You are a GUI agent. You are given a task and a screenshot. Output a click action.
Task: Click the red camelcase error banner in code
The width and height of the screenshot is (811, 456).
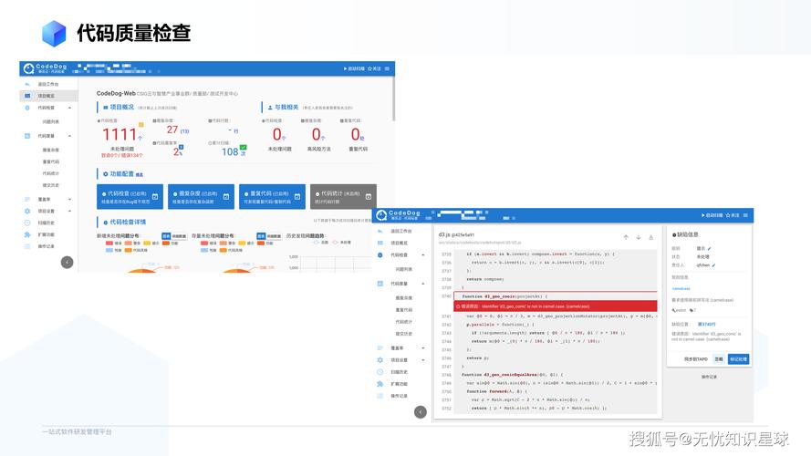point(556,306)
